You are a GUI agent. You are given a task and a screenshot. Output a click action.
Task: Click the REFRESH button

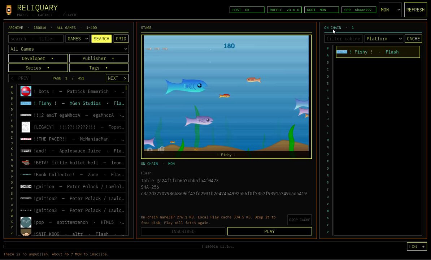[x=415, y=10]
